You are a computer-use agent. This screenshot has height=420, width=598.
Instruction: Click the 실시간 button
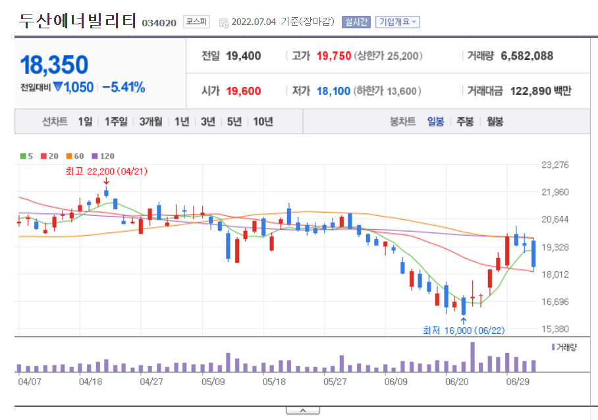tap(356, 22)
